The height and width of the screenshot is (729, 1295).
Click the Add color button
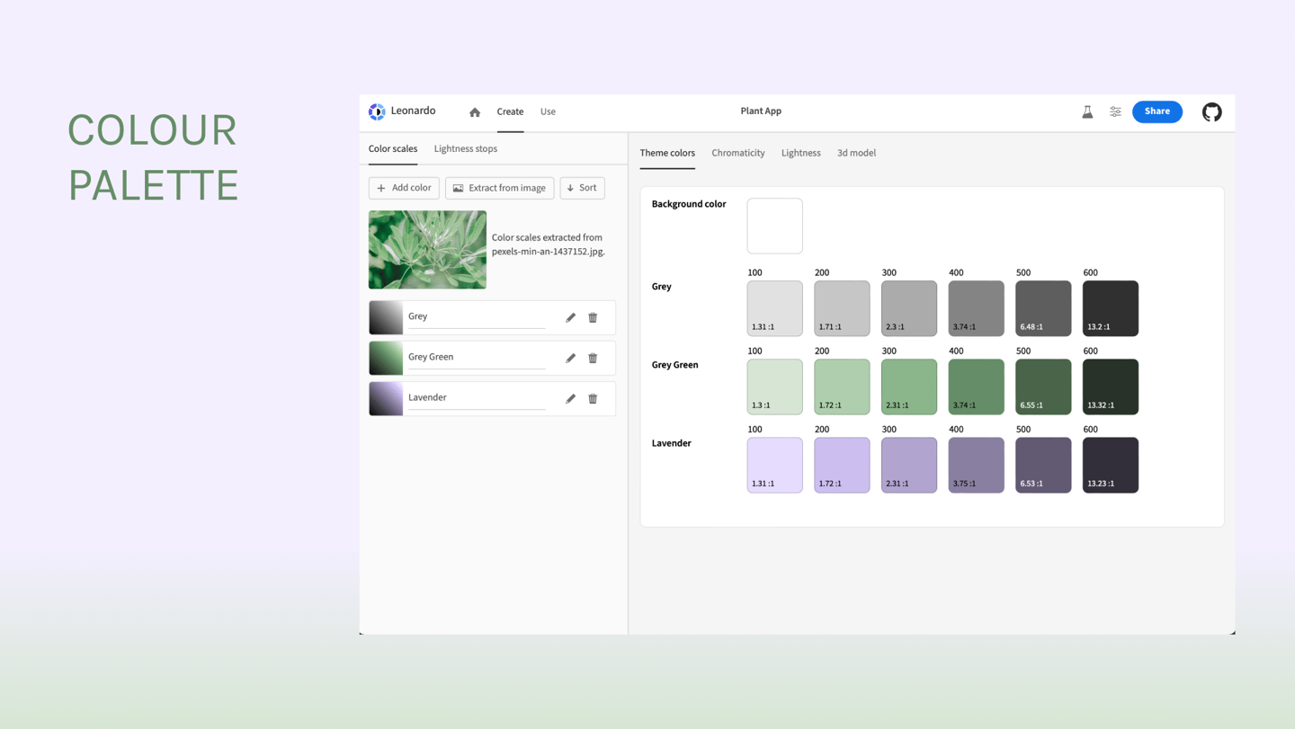coord(404,188)
